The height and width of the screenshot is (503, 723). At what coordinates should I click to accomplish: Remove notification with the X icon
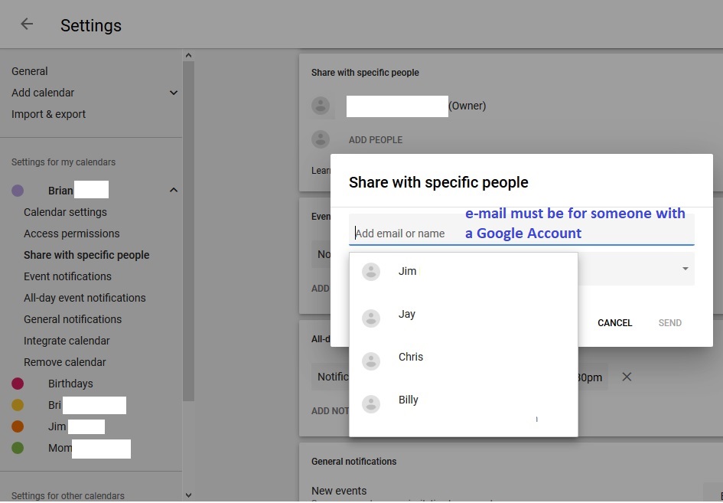pyautogui.click(x=627, y=377)
